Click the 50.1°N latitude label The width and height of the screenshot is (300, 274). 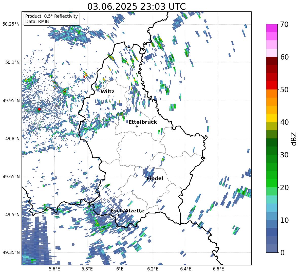[x=12, y=62]
